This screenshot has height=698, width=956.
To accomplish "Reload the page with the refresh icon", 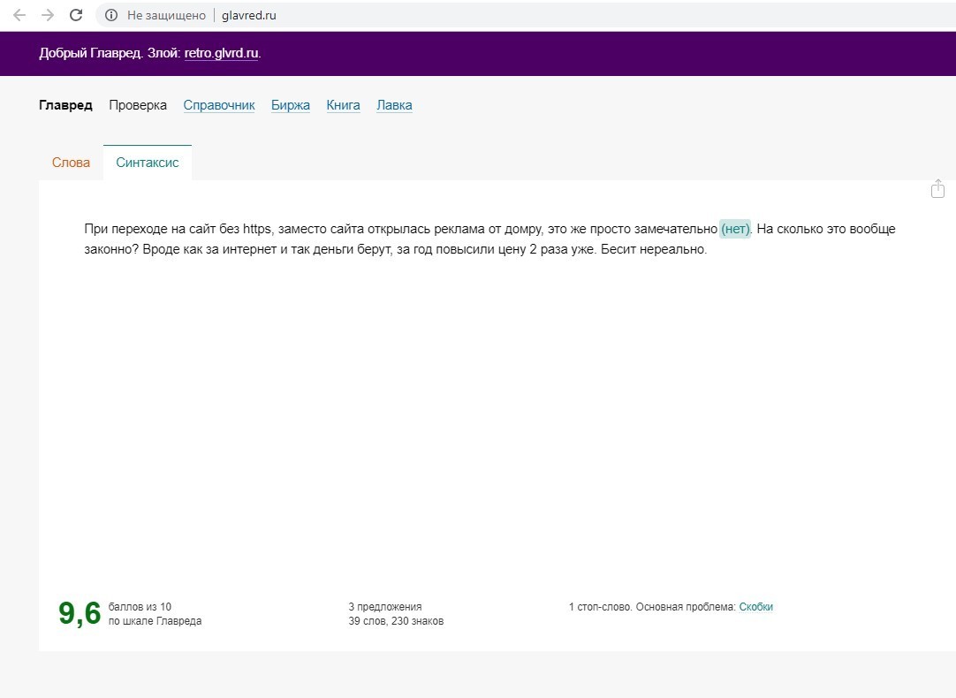I will point(76,15).
